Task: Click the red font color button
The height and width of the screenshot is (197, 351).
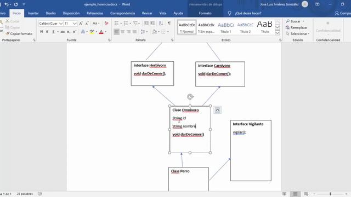Action: pos(101,32)
